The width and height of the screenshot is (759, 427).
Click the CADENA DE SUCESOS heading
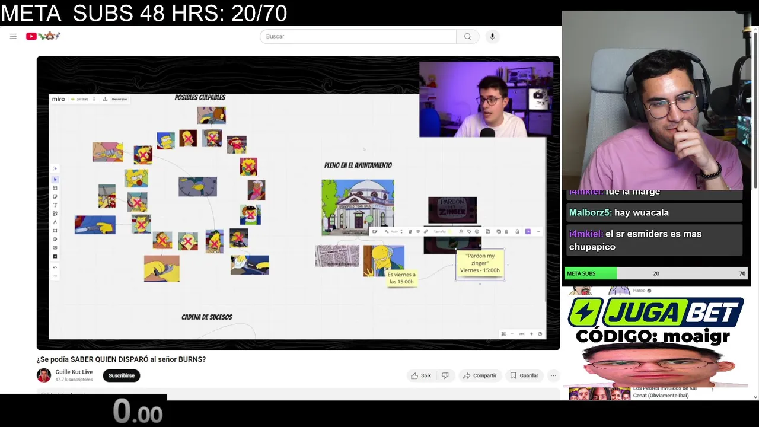(x=207, y=317)
